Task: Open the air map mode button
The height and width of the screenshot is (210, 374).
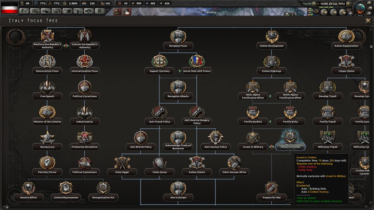Action: point(342,12)
